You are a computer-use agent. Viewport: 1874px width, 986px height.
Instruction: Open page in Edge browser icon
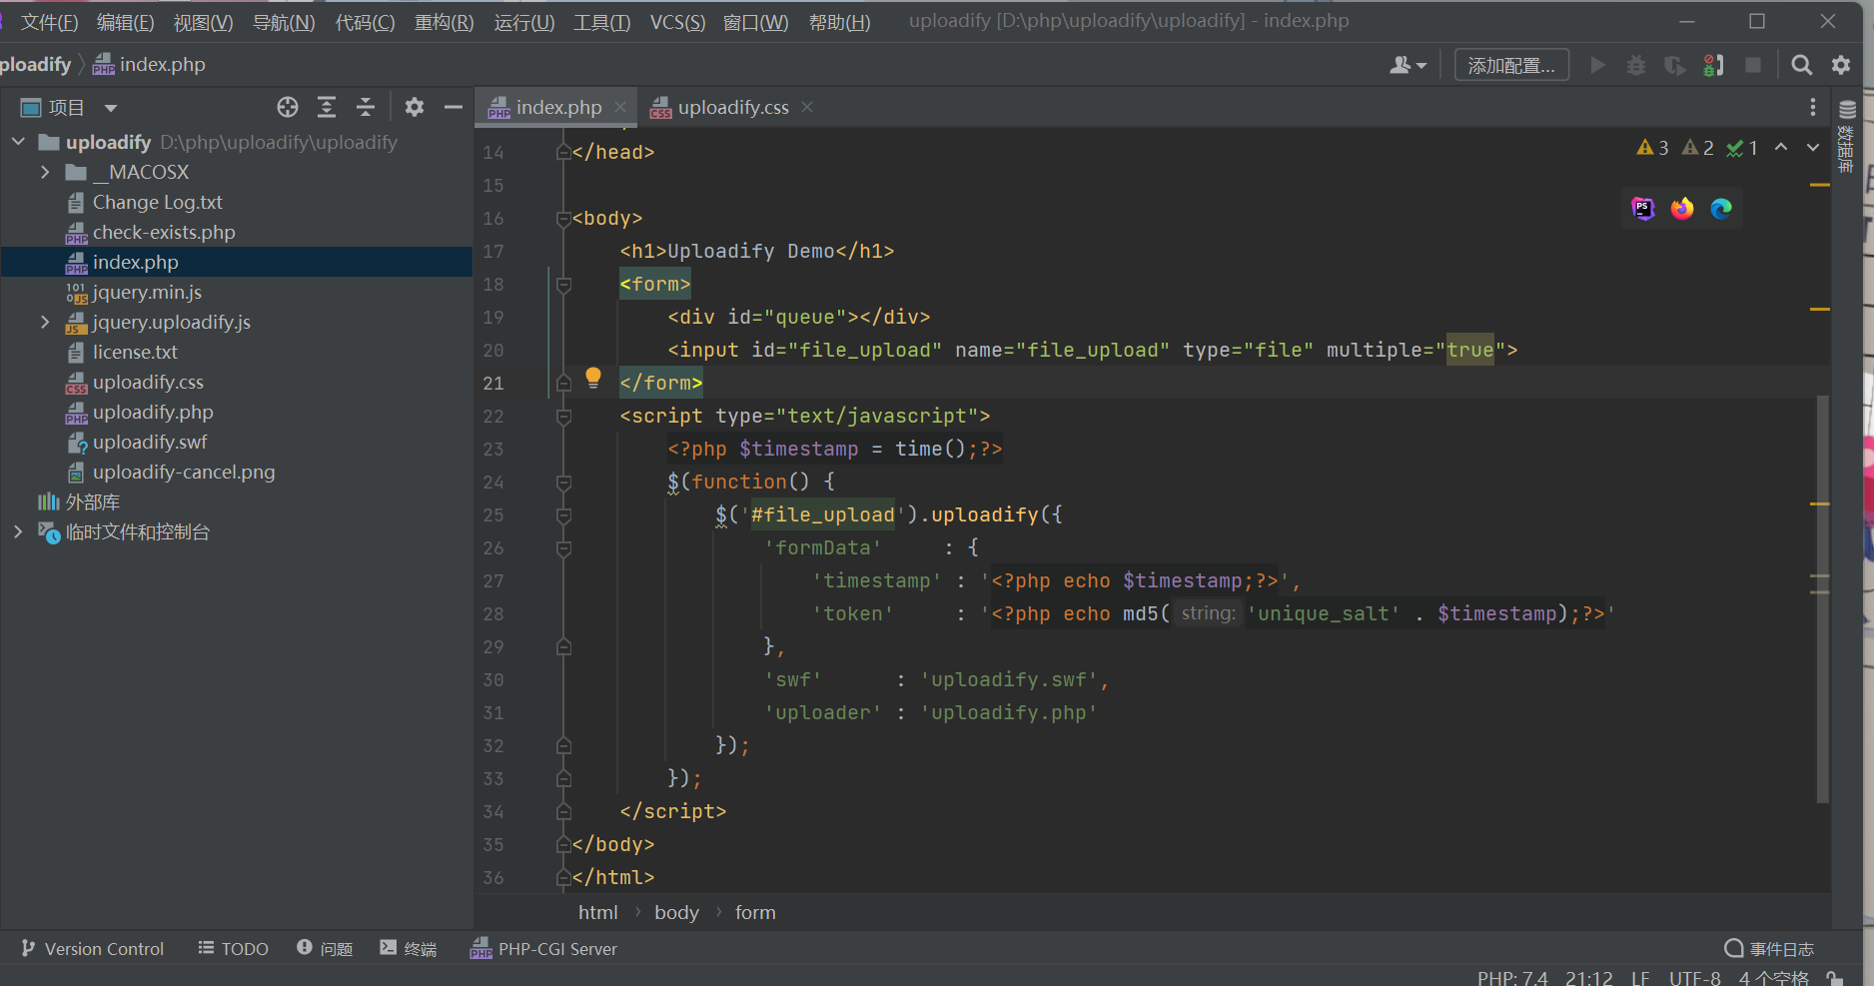(x=1721, y=208)
